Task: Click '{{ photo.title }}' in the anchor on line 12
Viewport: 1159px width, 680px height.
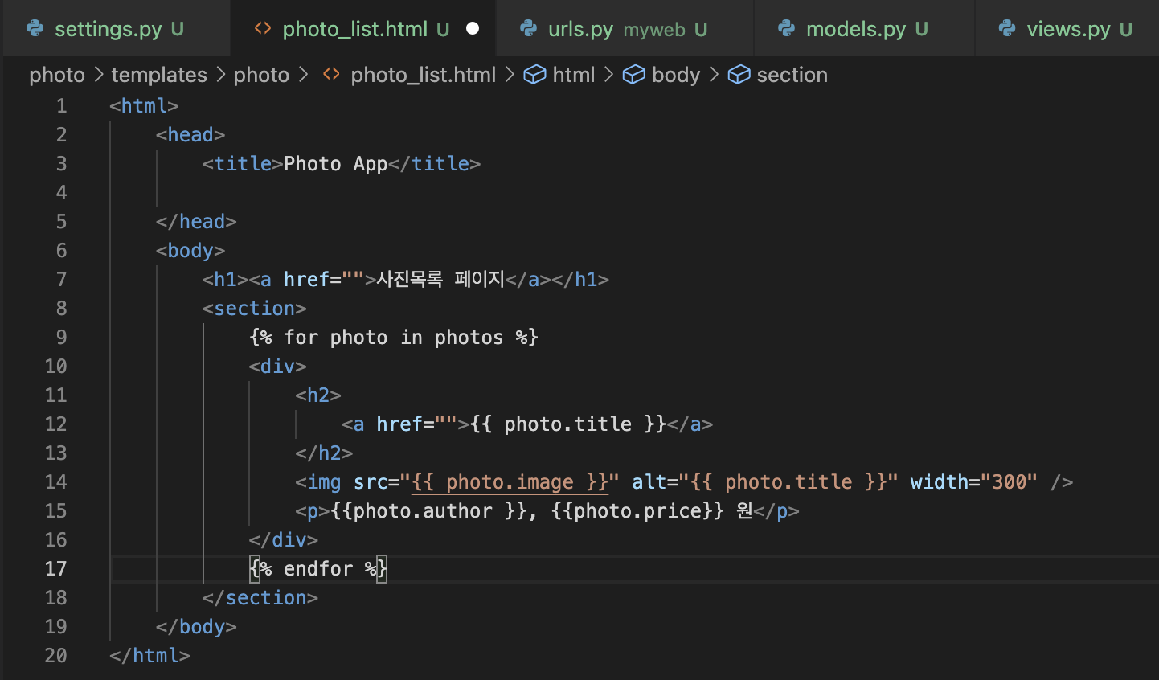Action: (x=568, y=424)
